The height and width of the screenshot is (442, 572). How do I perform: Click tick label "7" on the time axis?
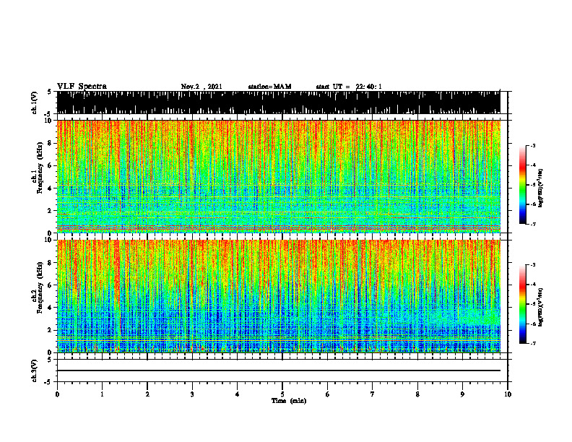373,394
